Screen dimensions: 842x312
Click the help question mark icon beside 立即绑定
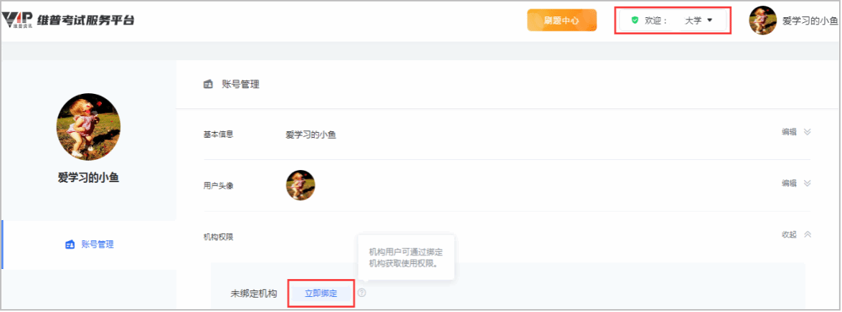362,293
